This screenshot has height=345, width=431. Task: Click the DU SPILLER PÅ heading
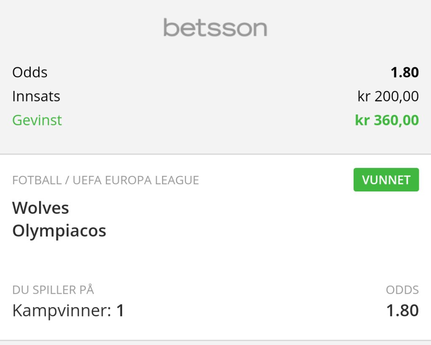coord(53,290)
